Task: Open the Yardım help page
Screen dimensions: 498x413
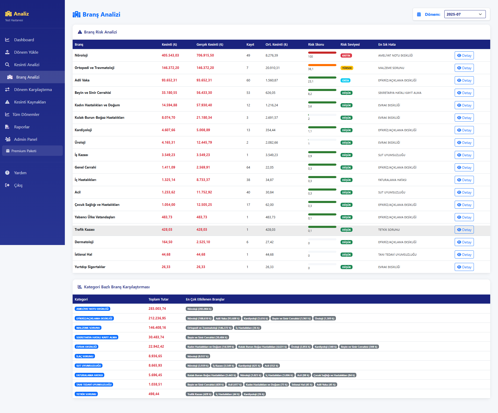Action: tap(20, 173)
